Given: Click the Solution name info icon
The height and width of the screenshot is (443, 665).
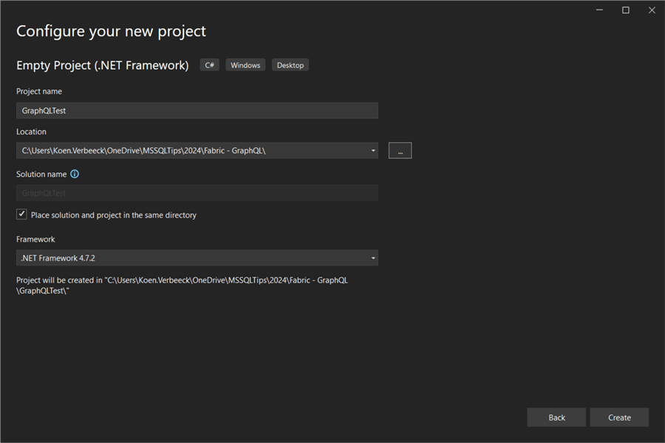Looking at the screenshot, I should [x=75, y=175].
